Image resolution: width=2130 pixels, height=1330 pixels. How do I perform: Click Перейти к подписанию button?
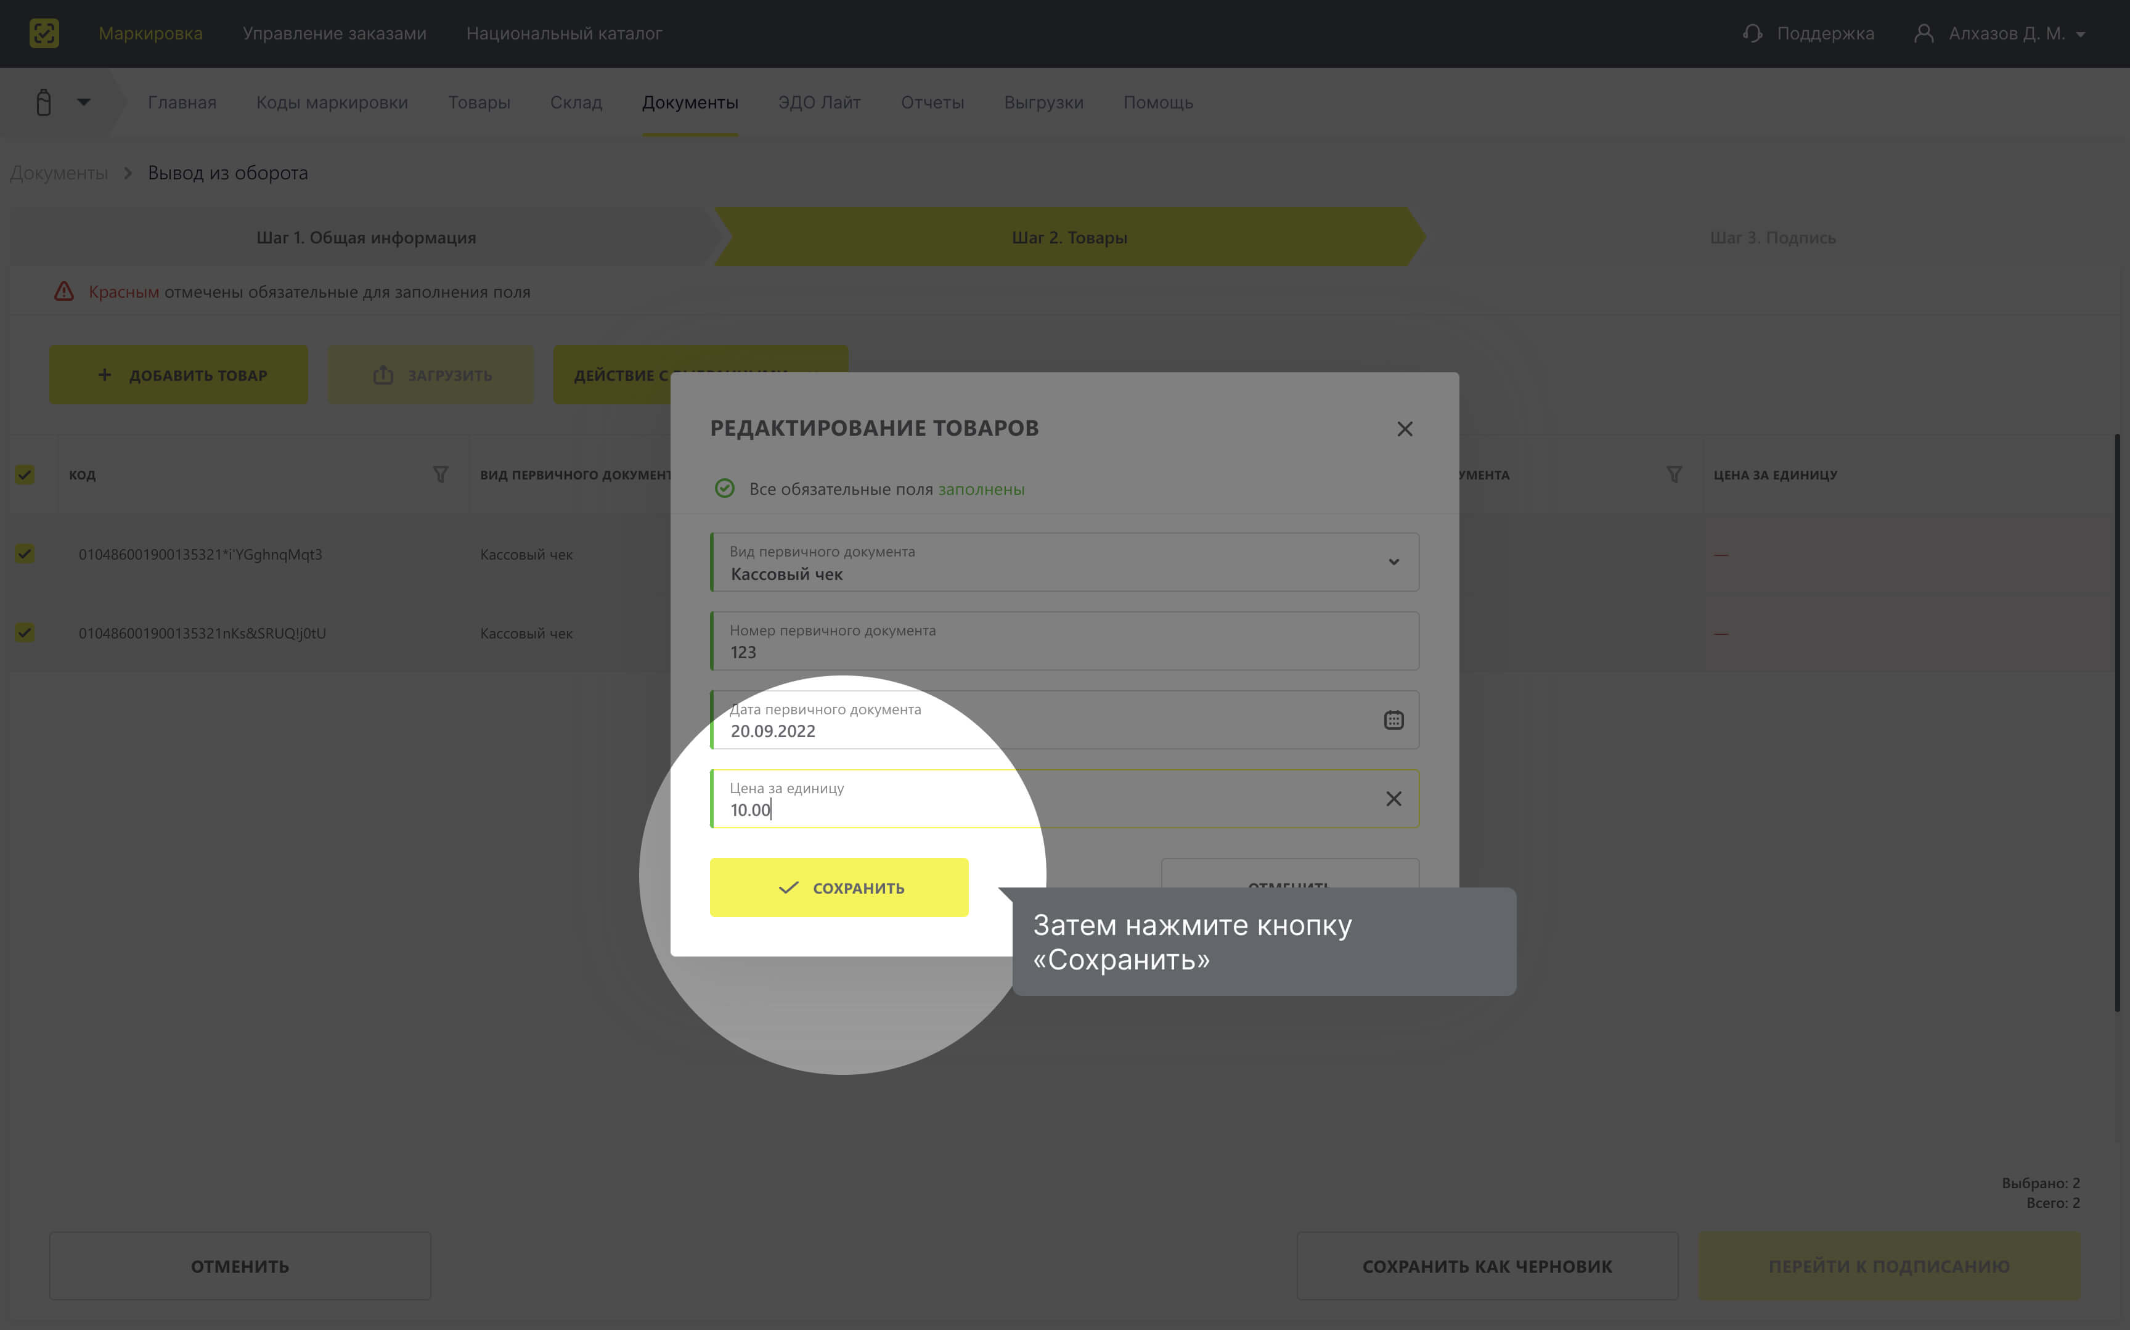[1888, 1266]
